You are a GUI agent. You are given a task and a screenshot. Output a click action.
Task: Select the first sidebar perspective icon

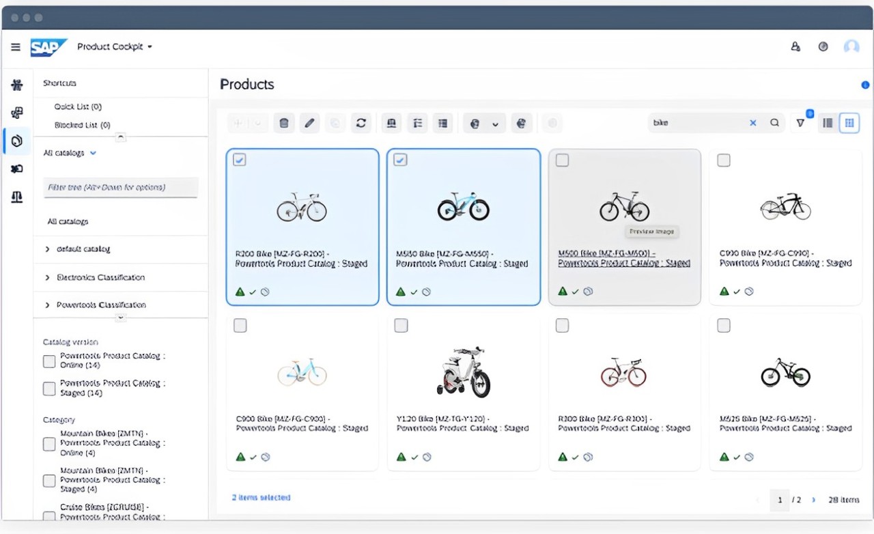pos(17,85)
